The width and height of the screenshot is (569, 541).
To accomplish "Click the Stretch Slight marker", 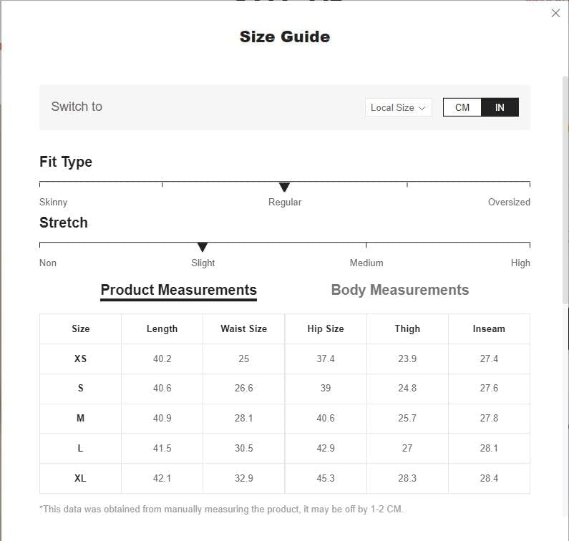I will [203, 248].
